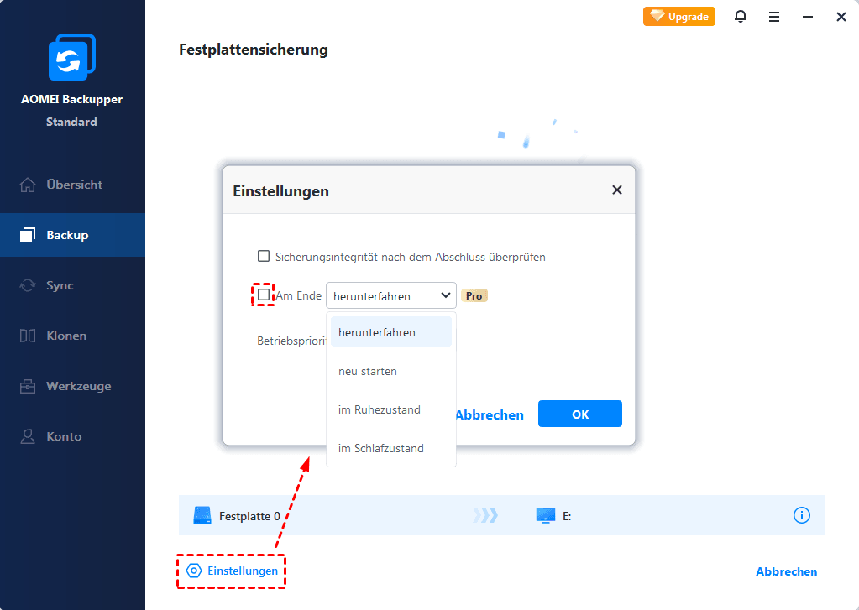The height and width of the screenshot is (610, 859).
Task: Click the info icon beside drive E:
Action: pos(801,515)
